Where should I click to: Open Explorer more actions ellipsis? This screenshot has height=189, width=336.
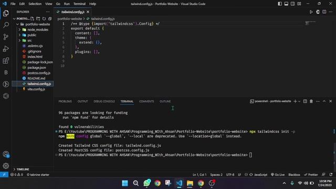(48, 12)
